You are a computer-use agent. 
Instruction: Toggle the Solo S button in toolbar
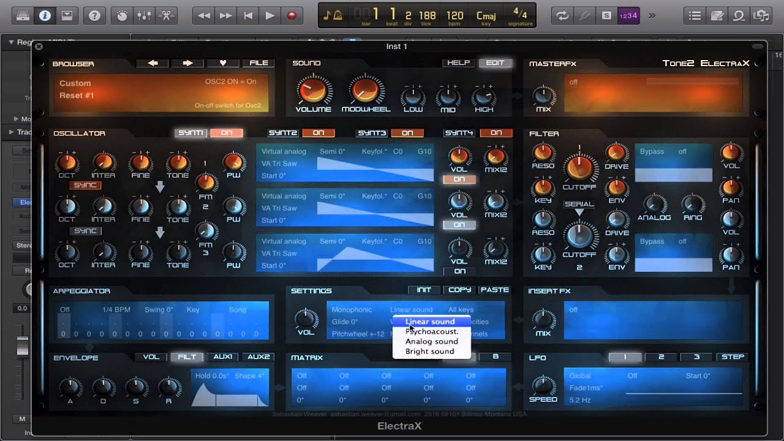coord(606,16)
